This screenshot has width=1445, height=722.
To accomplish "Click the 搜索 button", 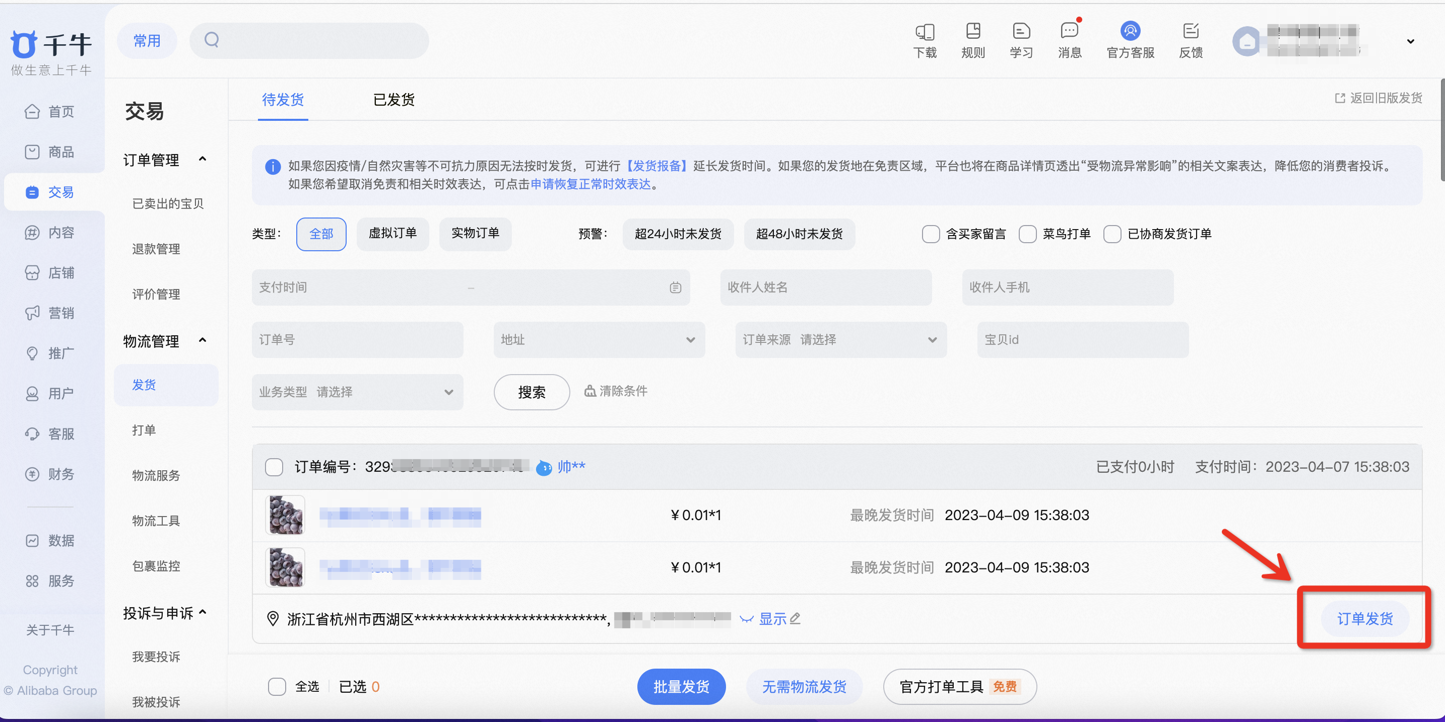I will pos(531,392).
